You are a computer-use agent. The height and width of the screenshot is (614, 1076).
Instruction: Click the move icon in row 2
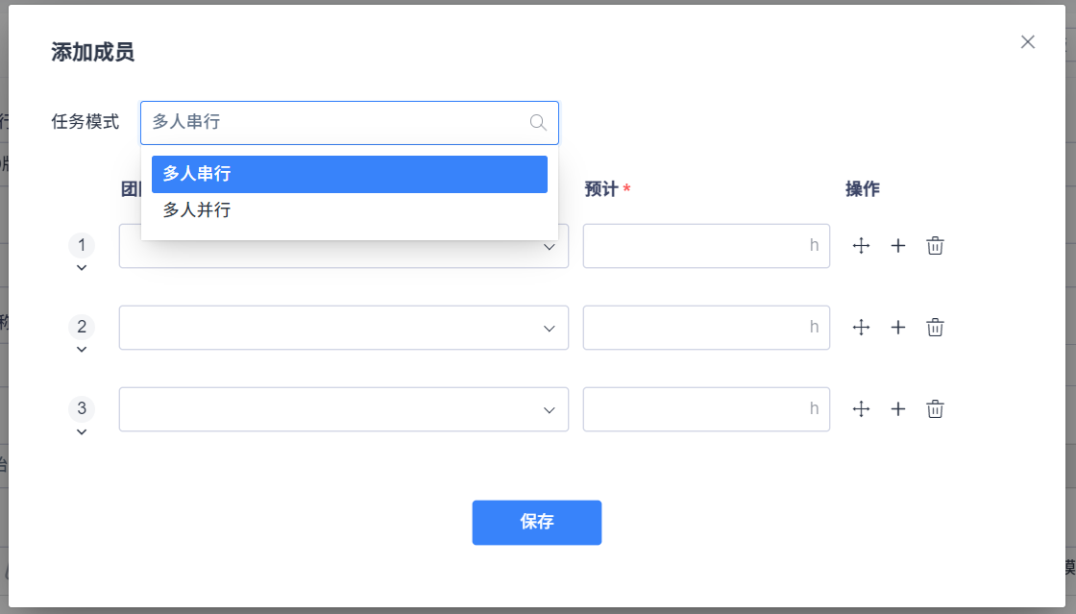point(862,328)
